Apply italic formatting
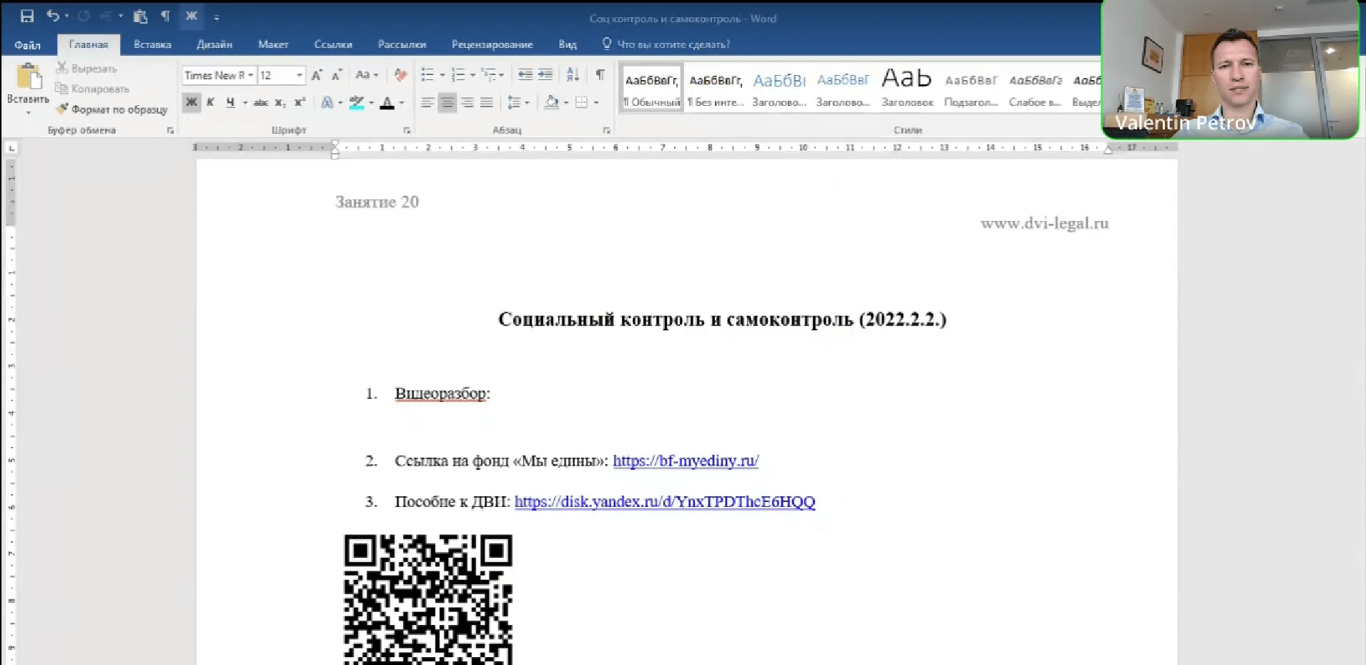Image resolution: width=1366 pixels, height=665 pixels. [210, 102]
